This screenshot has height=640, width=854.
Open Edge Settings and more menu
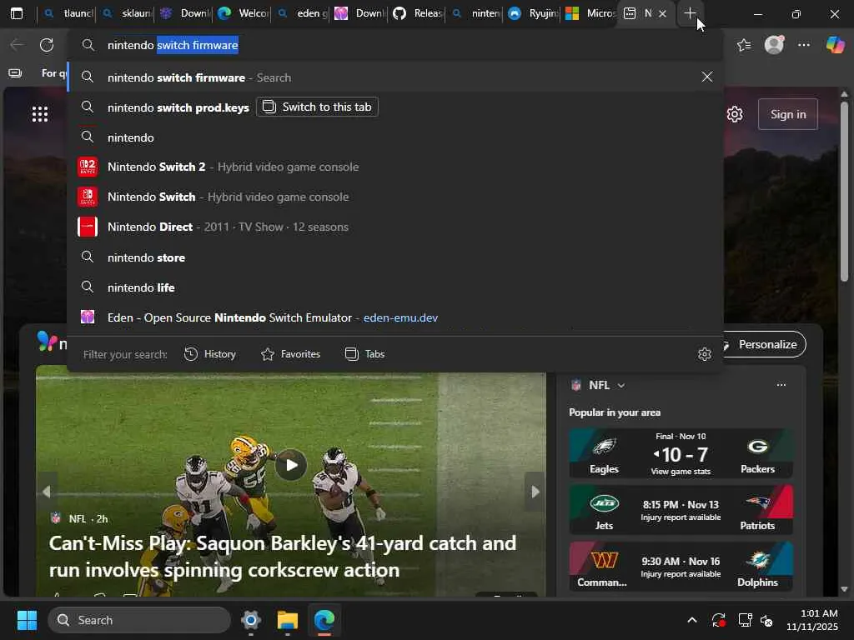[804, 45]
